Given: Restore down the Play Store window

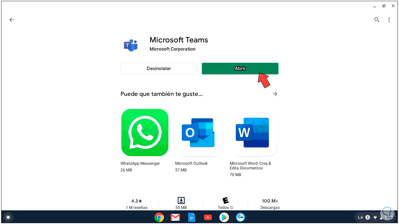Looking at the screenshot, I should (x=384, y=6).
